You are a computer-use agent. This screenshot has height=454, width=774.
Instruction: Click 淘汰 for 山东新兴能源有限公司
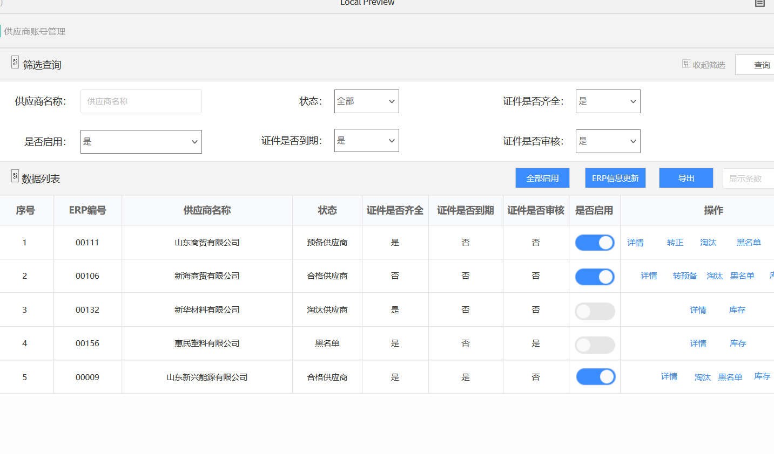tap(703, 377)
